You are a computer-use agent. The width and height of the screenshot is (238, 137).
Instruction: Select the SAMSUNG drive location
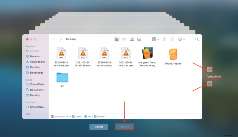pyautogui.click(x=35, y=107)
